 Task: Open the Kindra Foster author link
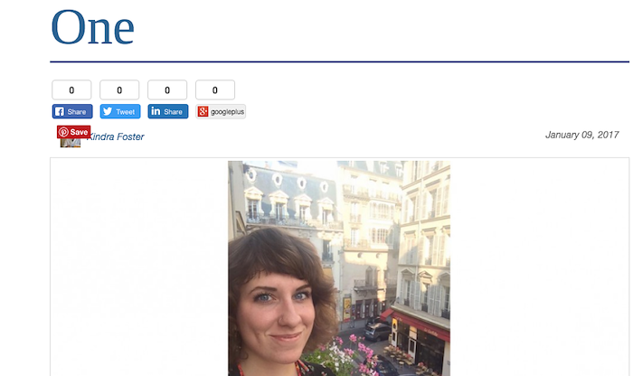coord(116,136)
